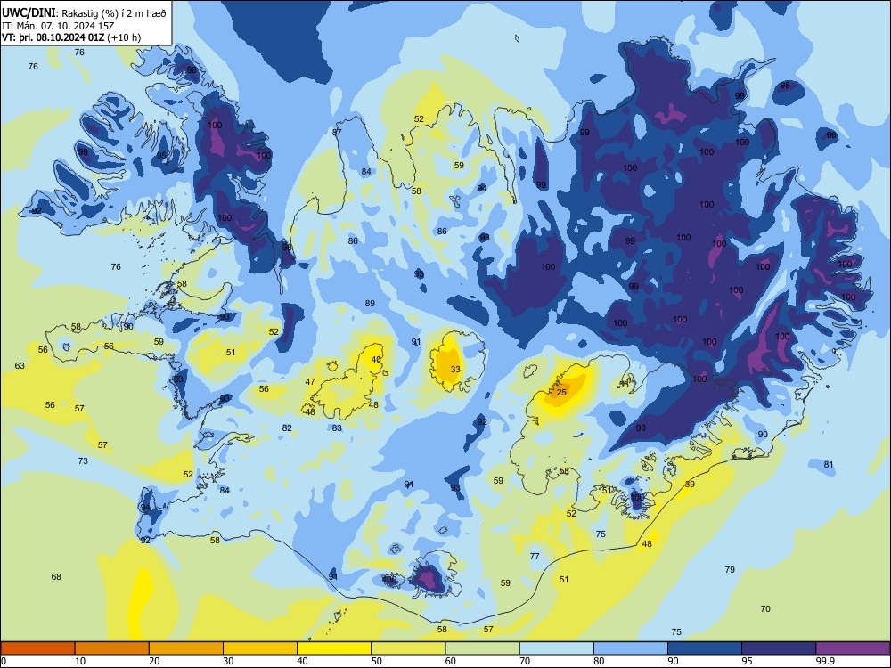
Task: Click the purple above-99.9 legend swatch
Action: click(853, 648)
